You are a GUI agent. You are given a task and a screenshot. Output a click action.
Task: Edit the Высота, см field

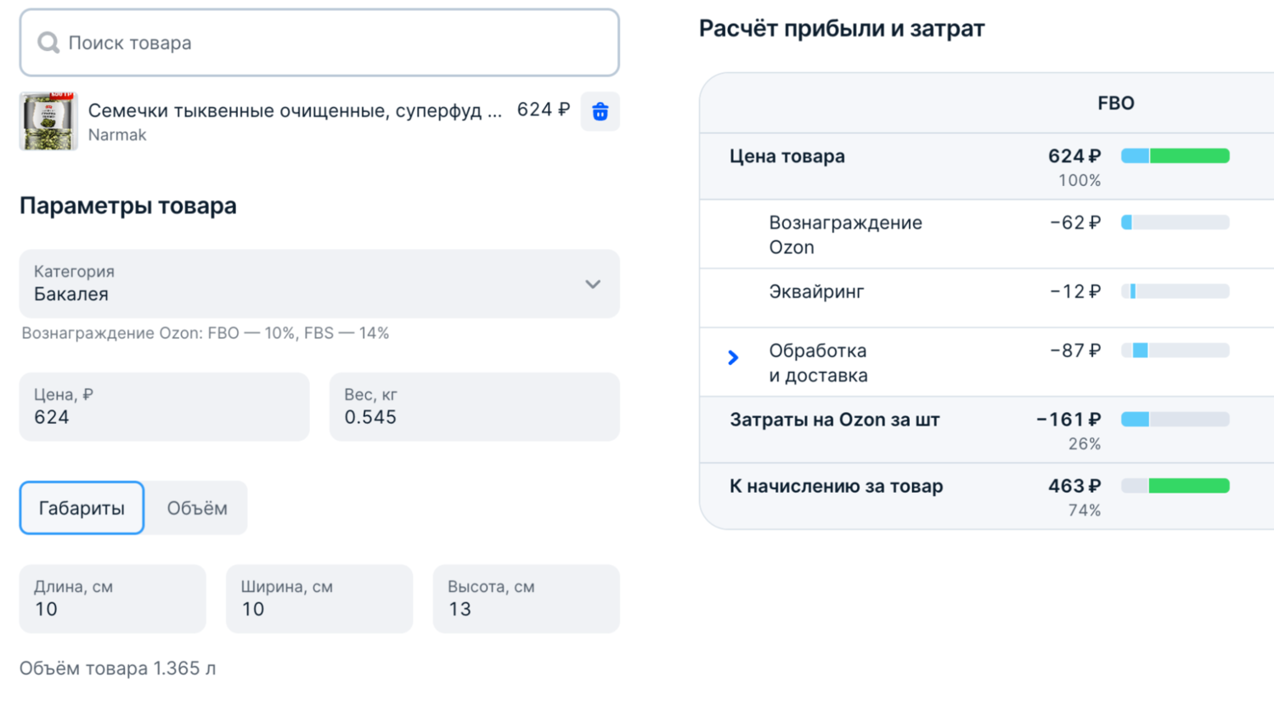(526, 599)
